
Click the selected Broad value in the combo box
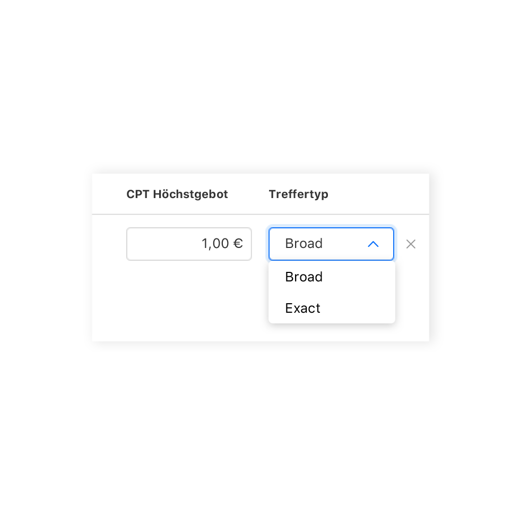[x=304, y=244]
